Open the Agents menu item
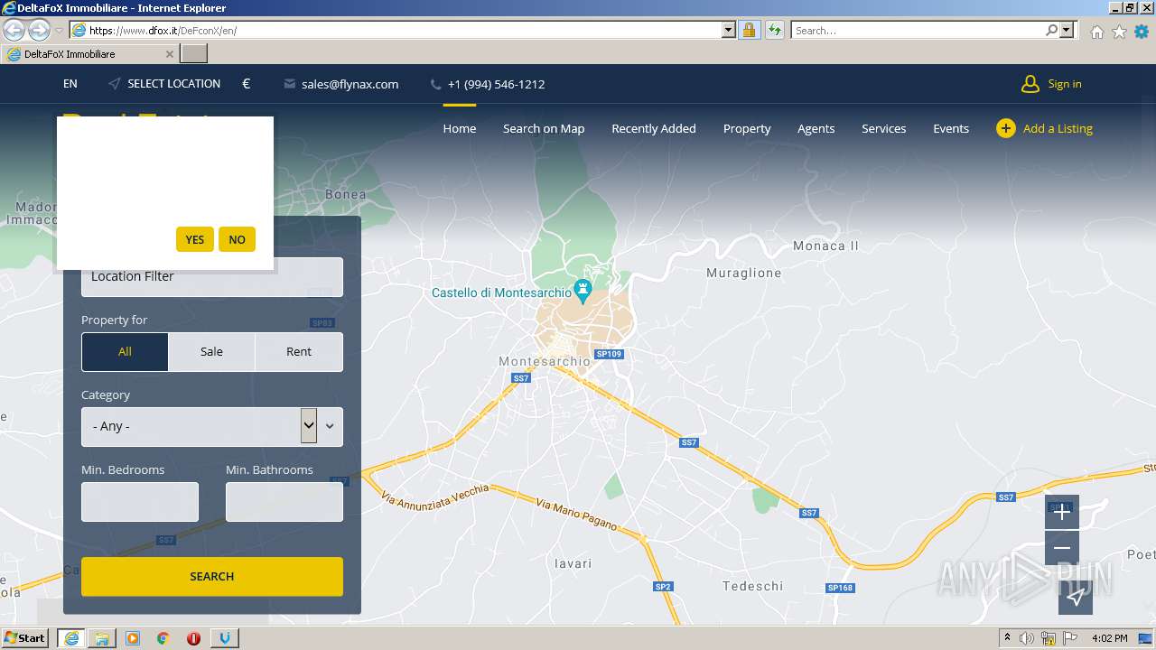 (816, 128)
